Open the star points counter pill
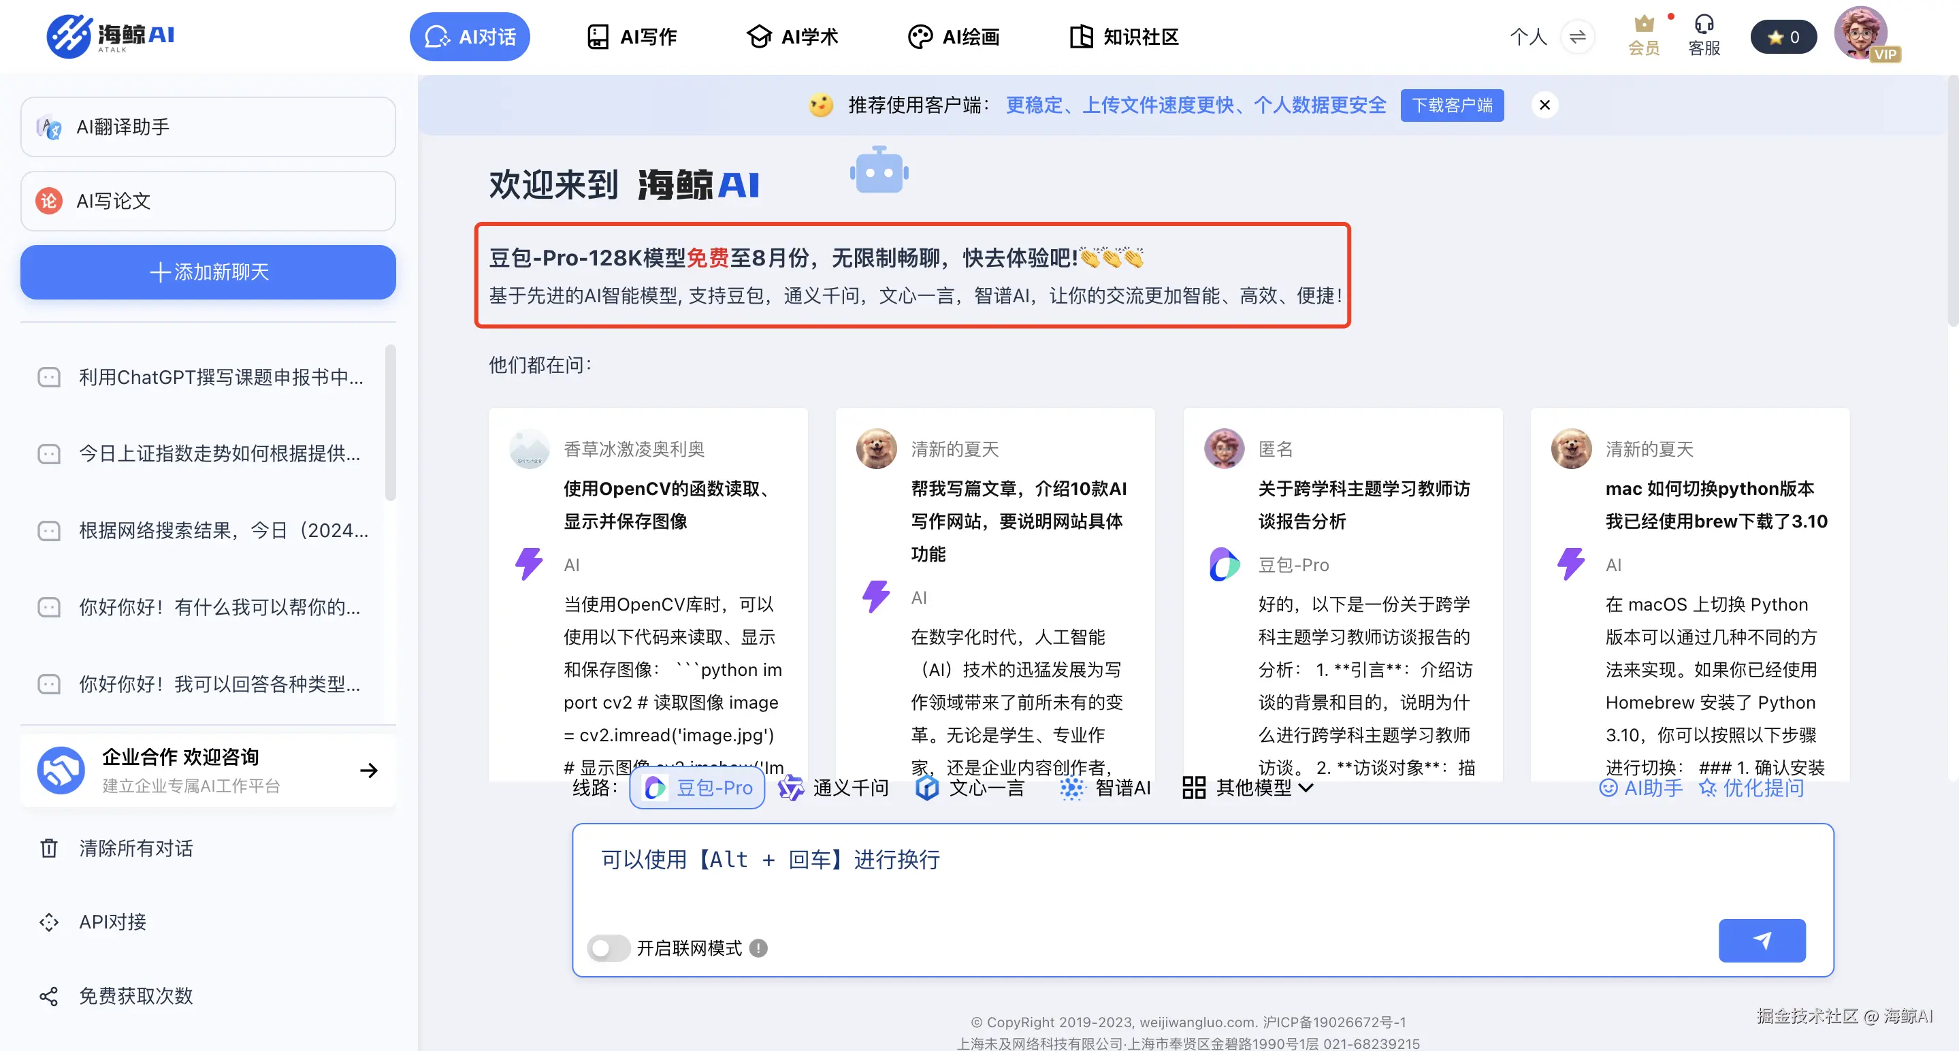Viewport: 1959px width, 1051px height. pyautogui.click(x=1783, y=37)
